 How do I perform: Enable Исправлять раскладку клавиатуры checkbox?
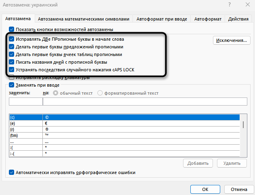(x=12, y=77)
